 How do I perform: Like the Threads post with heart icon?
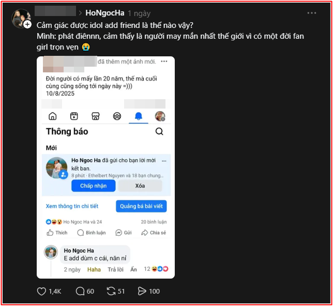pyautogui.click(x=42, y=292)
